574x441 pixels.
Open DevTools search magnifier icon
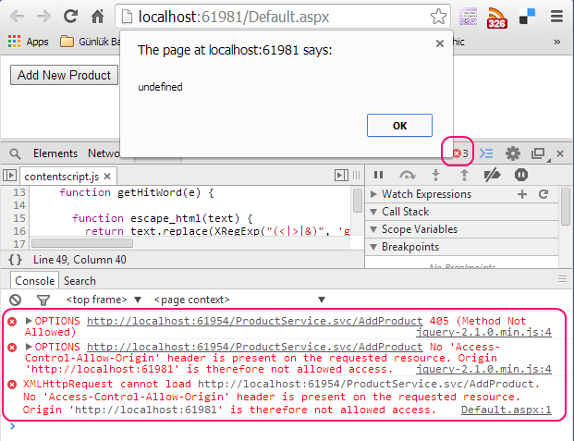(15, 153)
